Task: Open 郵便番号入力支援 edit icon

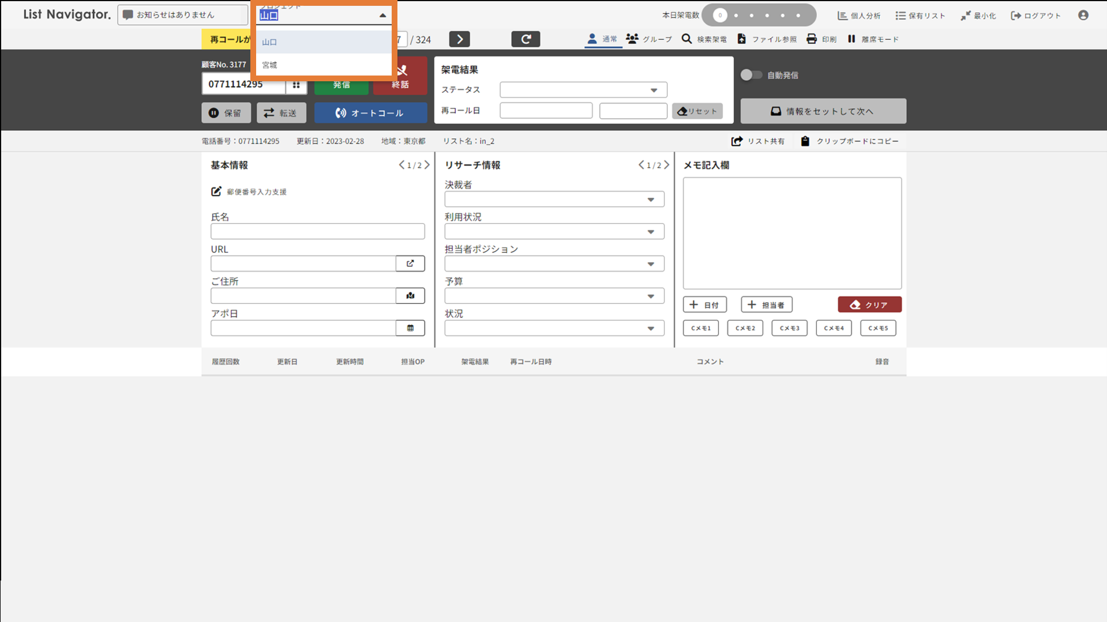Action: point(216,191)
